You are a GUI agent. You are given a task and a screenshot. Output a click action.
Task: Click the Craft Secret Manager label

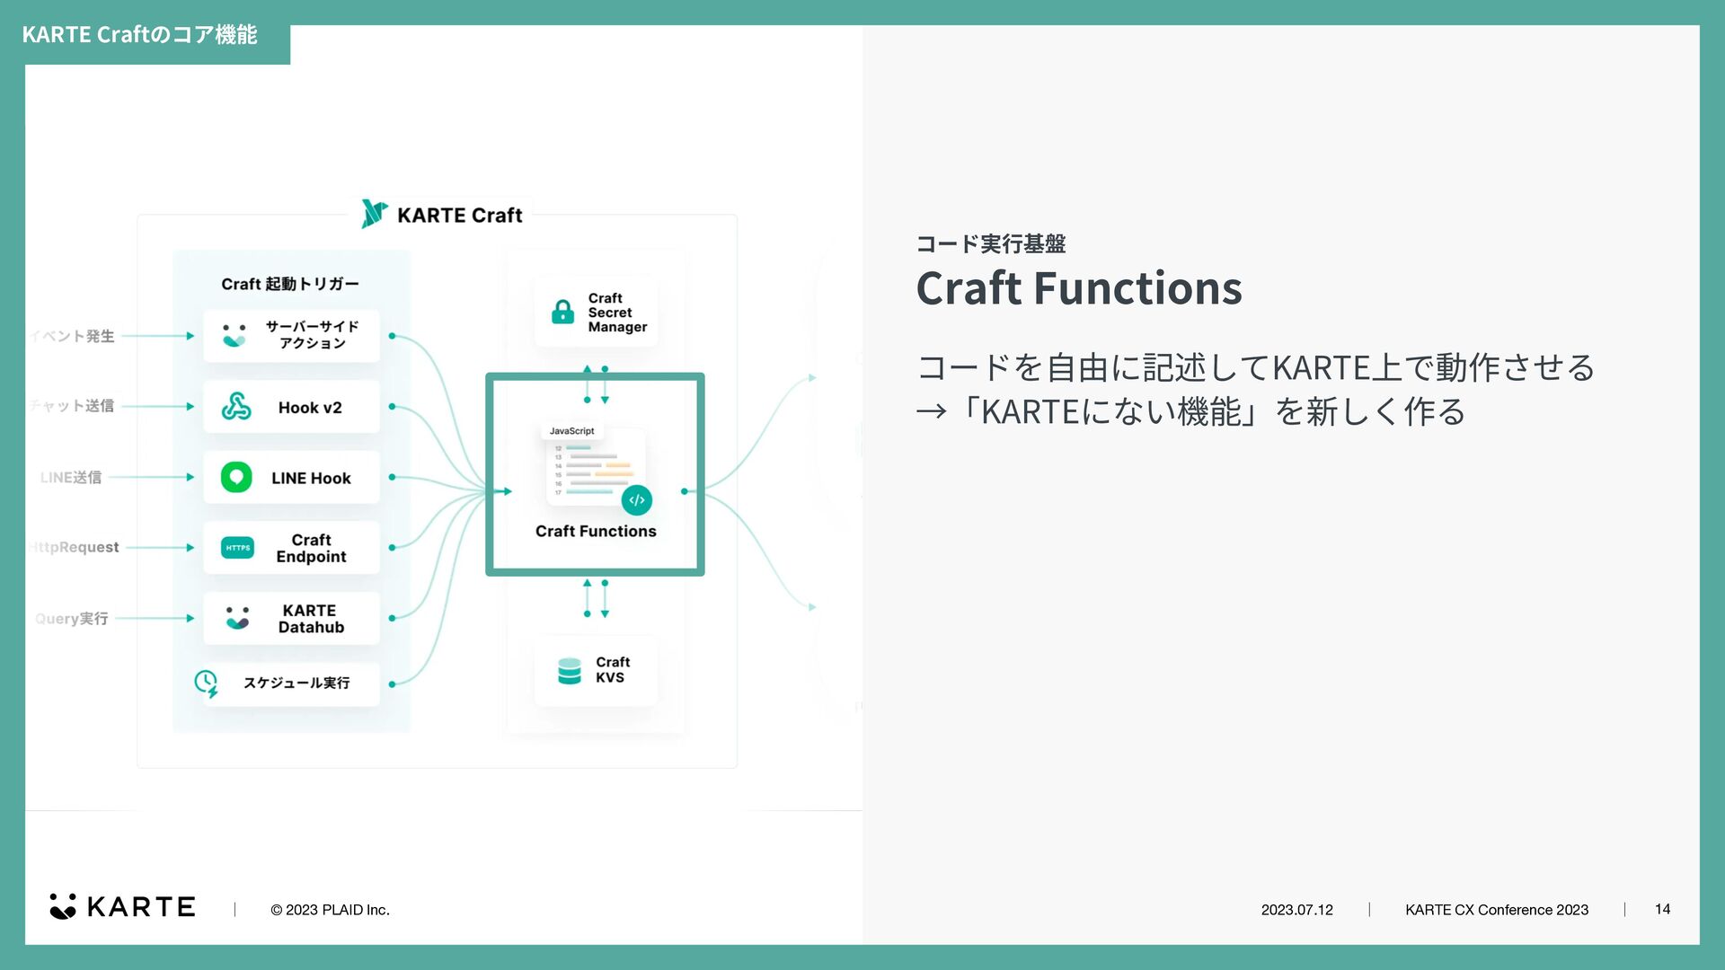(617, 313)
